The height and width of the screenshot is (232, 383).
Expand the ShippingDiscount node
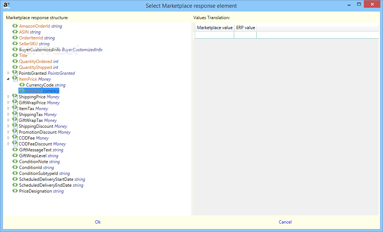click(8, 126)
